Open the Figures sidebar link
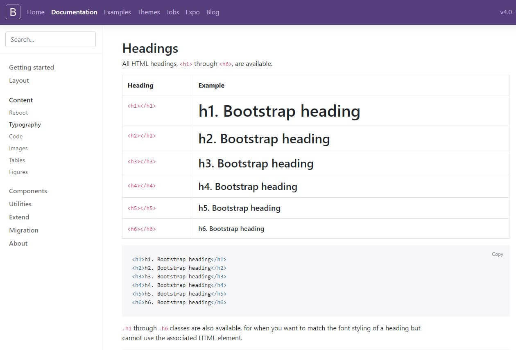516x350 pixels. (x=18, y=172)
